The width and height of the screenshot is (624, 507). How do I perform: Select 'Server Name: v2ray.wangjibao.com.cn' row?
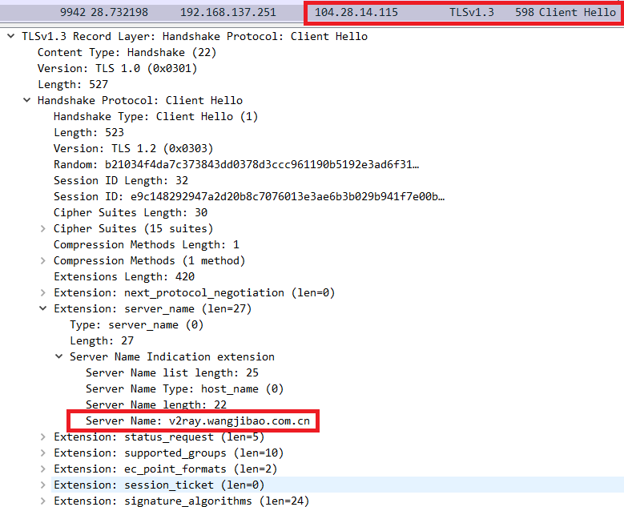pos(198,421)
